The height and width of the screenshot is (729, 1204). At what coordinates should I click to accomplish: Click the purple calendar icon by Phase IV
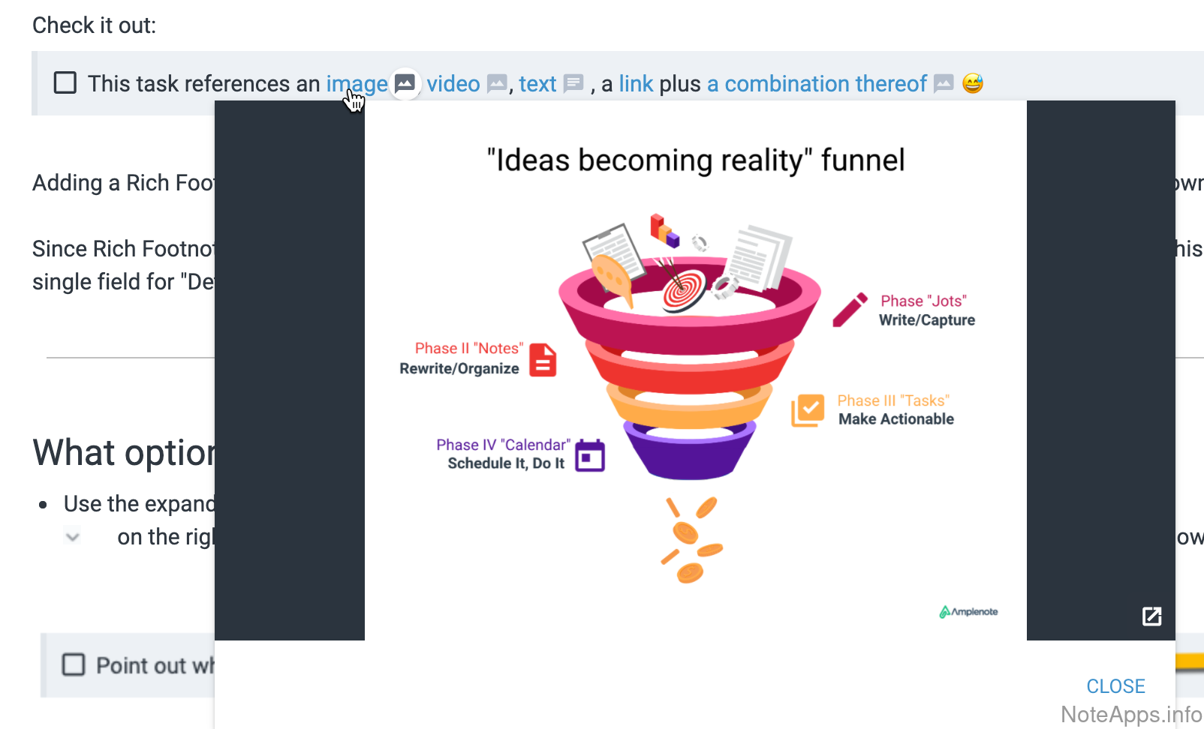(590, 455)
